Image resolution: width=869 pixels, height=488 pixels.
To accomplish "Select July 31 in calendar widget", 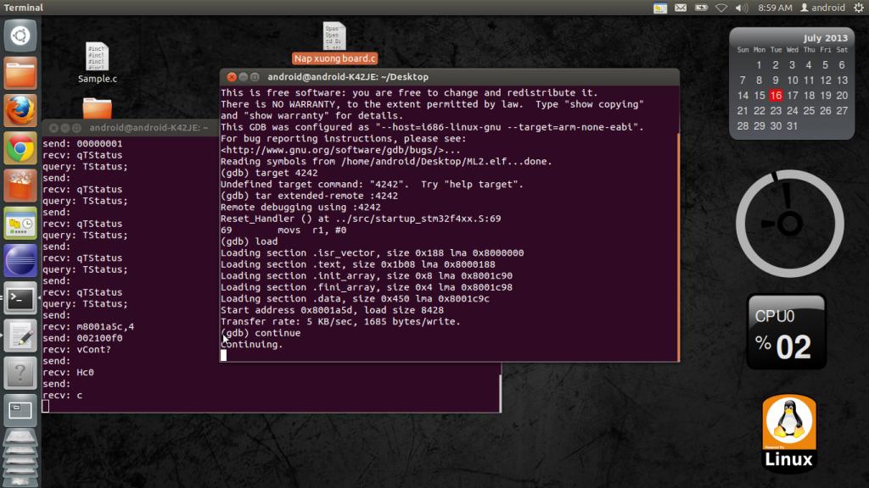I will pos(792,126).
